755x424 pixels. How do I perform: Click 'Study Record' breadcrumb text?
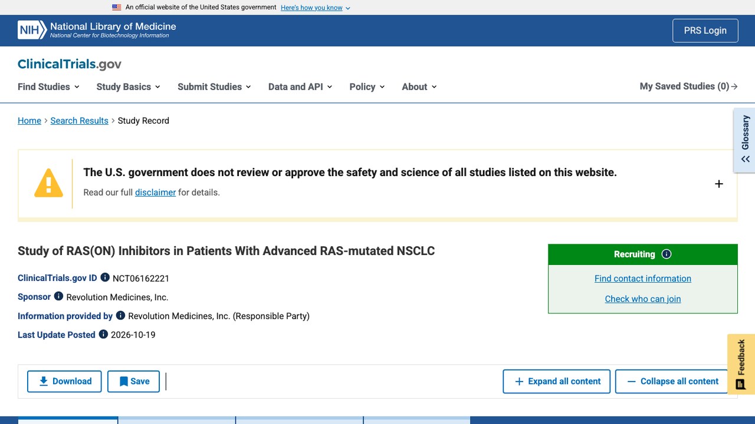point(143,121)
